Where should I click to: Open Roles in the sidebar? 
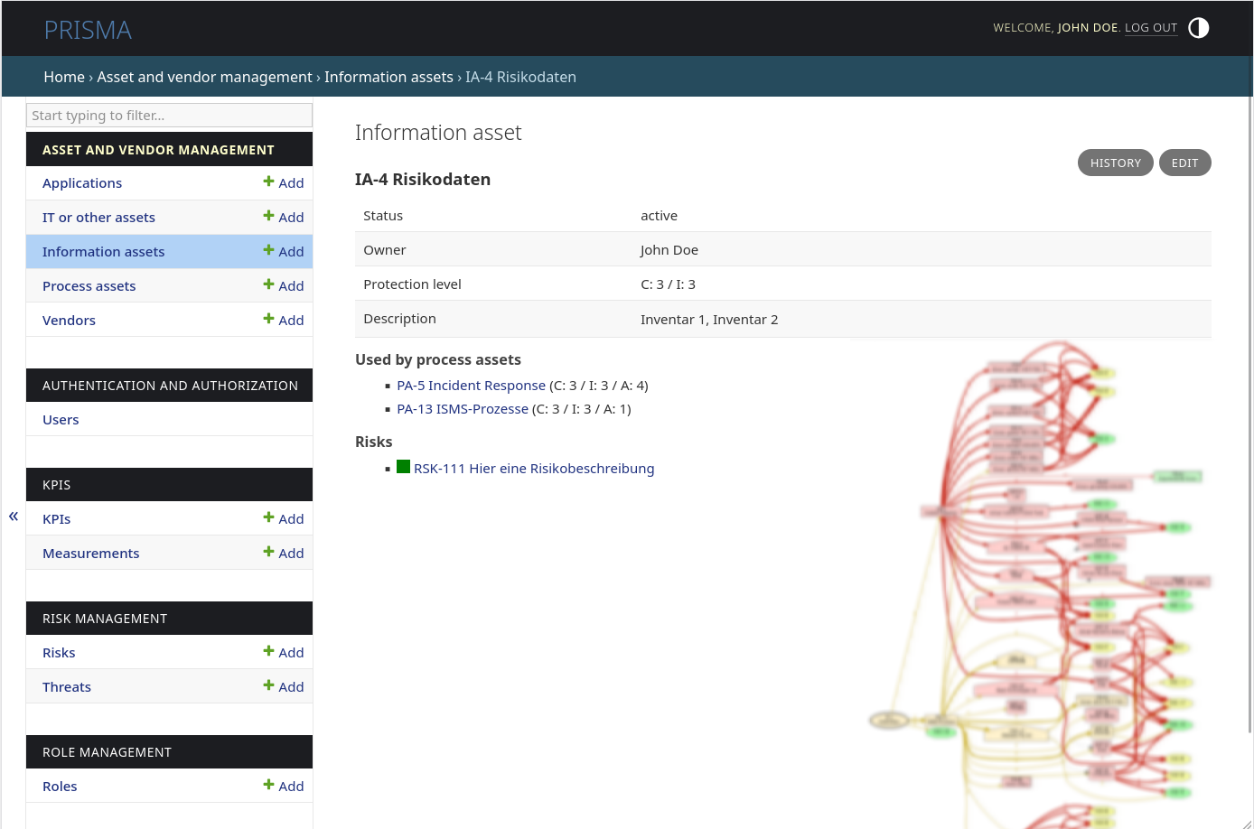(60, 786)
